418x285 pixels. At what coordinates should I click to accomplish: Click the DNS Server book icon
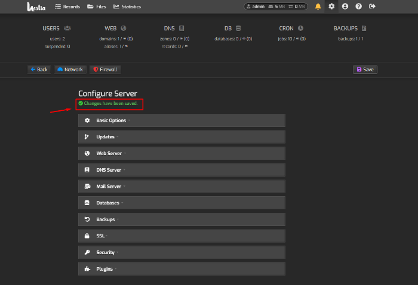87,170
